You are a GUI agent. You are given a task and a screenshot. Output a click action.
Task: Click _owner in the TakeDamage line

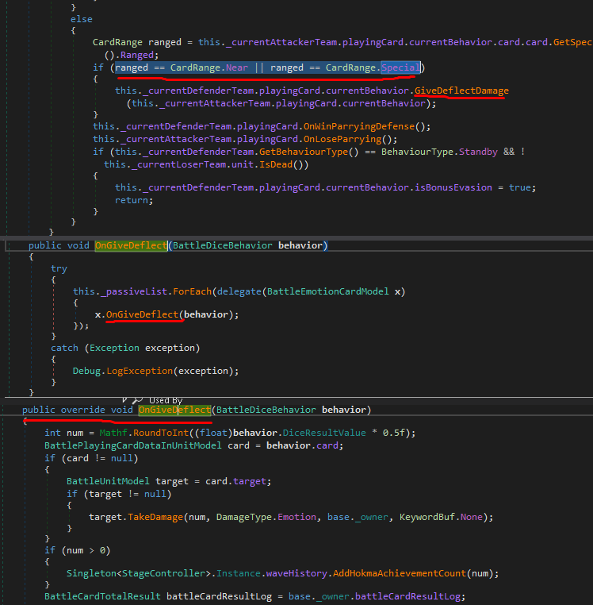tap(372, 518)
